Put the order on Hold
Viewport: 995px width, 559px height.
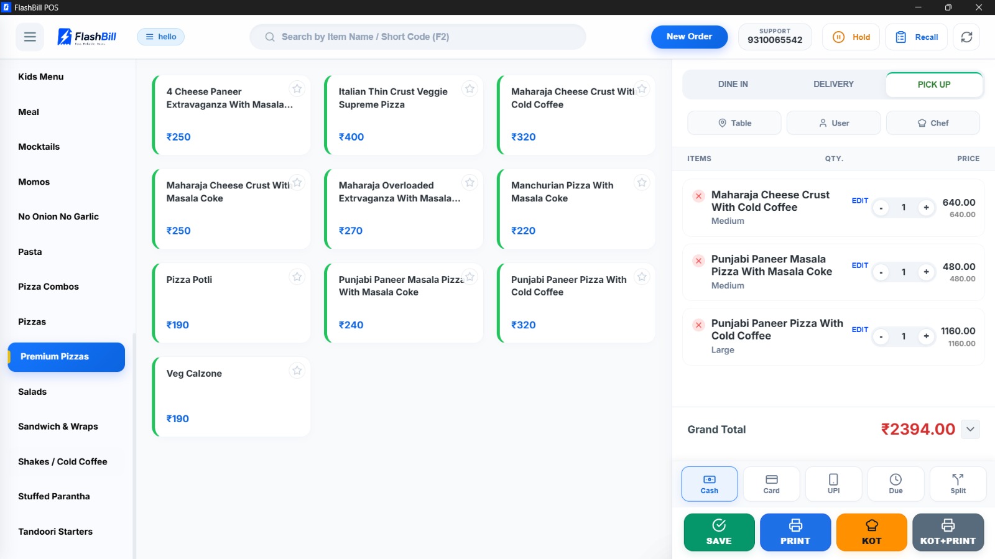click(x=851, y=37)
